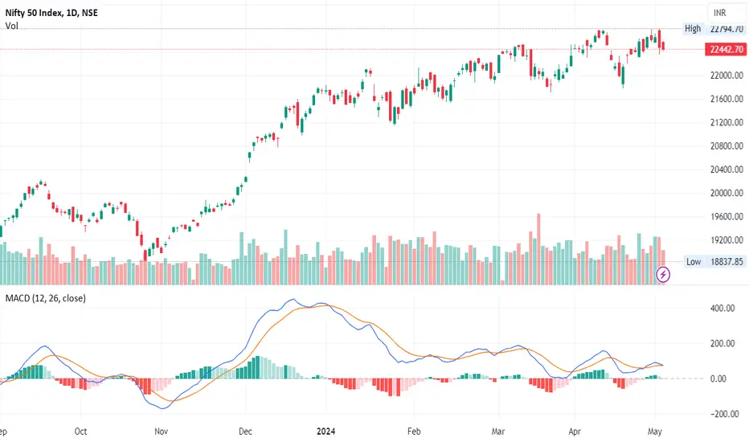Image resolution: width=749 pixels, height=442 pixels.
Task: Select the Dec label on time axis
Action: (x=245, y=431)
